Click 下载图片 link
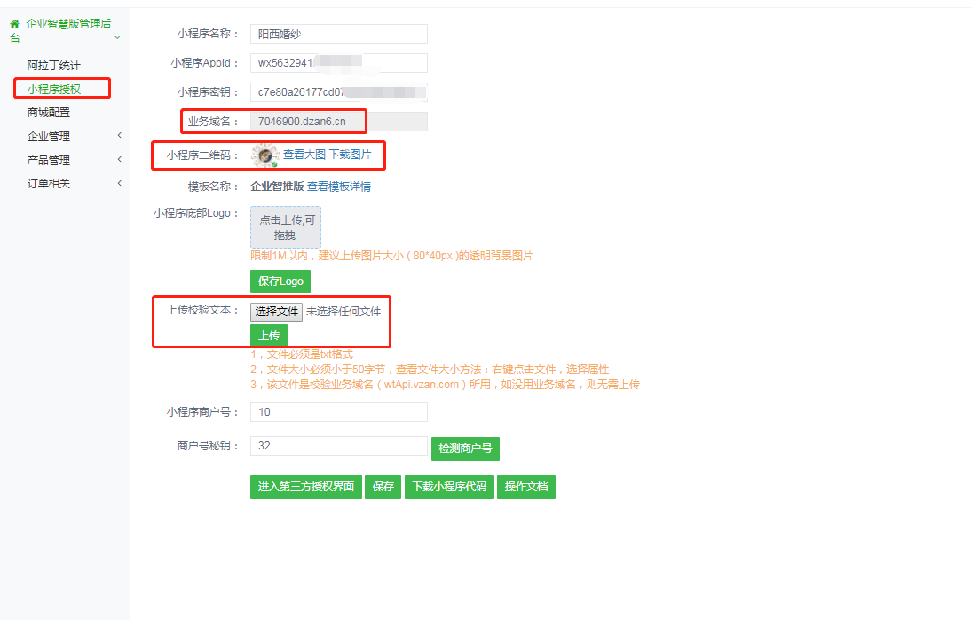Viewport: 971px width, 620px height. point(351,155)
